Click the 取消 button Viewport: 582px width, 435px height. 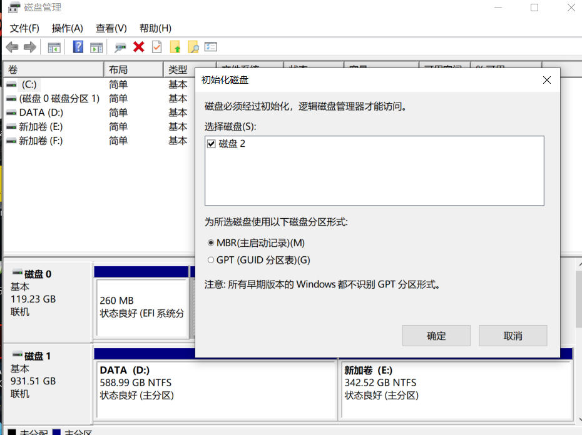[x=513, y=336]
